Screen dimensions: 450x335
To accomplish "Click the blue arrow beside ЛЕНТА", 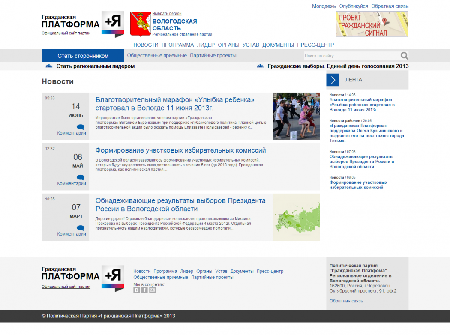I will point(333,80).
